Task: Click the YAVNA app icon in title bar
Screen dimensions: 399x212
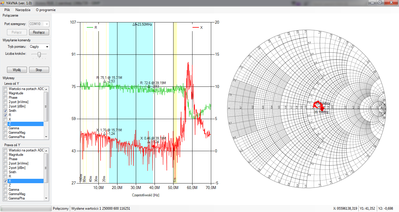Action: click(3, 3)
